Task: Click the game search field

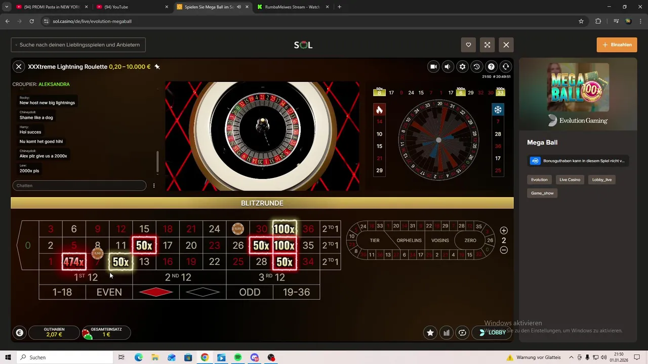Action: tap(78, 44)
